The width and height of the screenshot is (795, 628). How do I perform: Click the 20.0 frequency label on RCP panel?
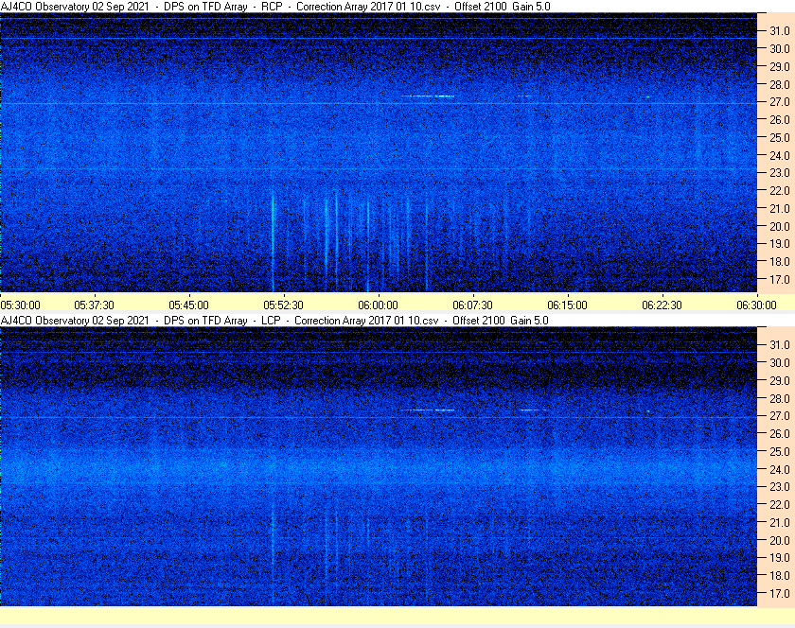(780, 226)
